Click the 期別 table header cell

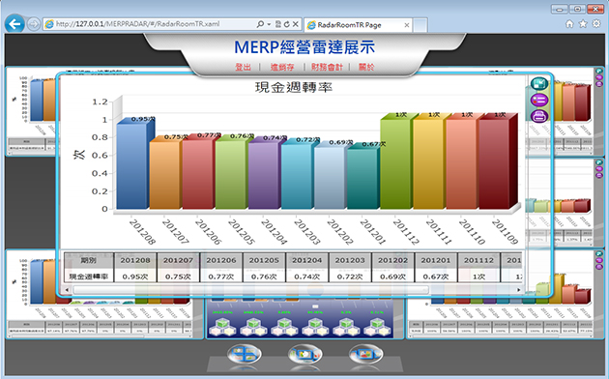[x=89, y=260]
